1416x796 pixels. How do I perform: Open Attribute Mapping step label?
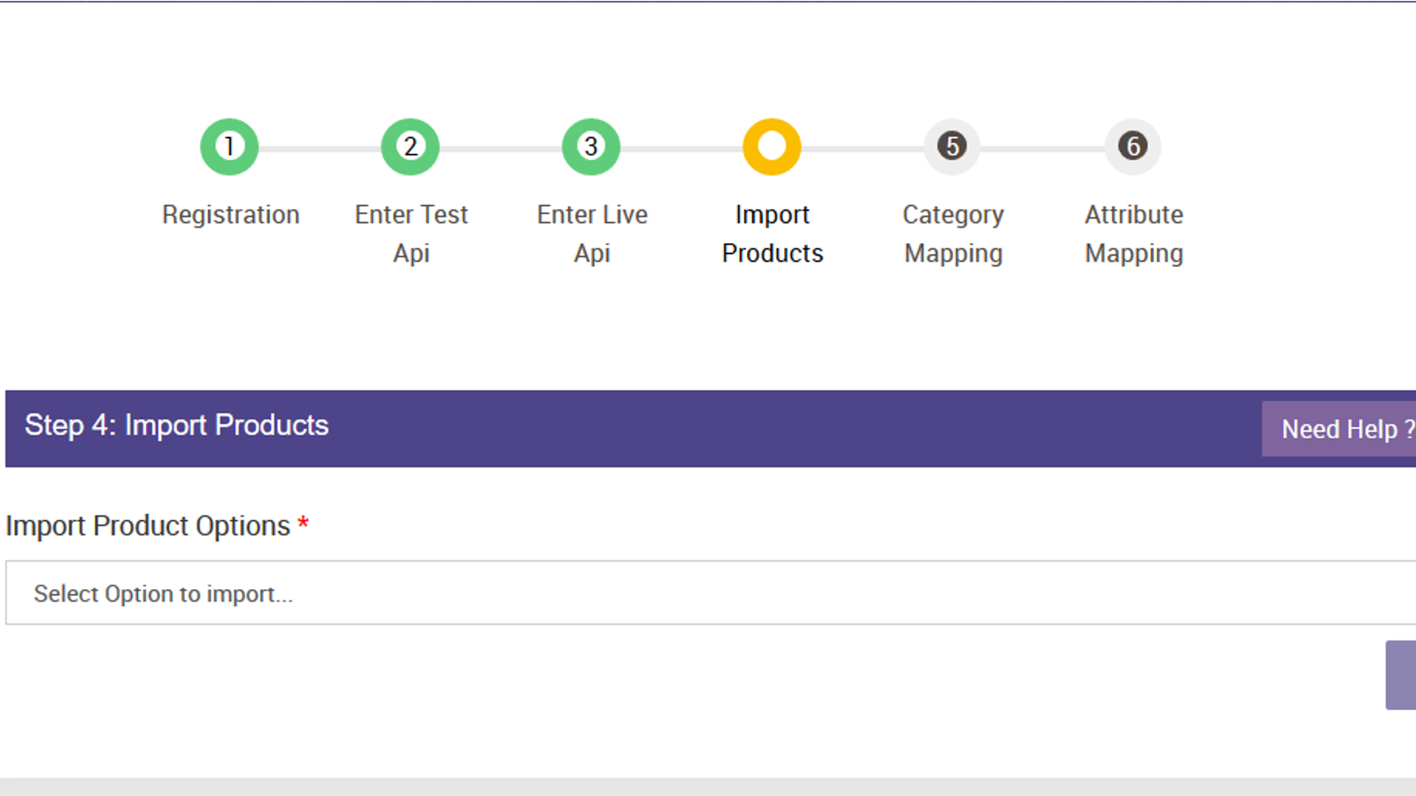pos(1133,233)
